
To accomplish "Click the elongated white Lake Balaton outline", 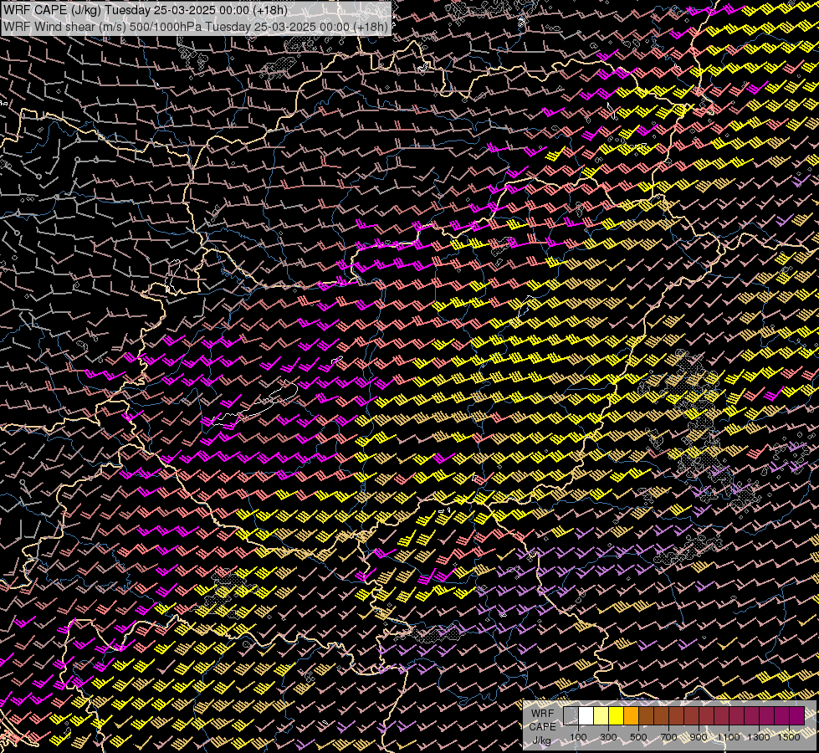I will click(254, 404).
